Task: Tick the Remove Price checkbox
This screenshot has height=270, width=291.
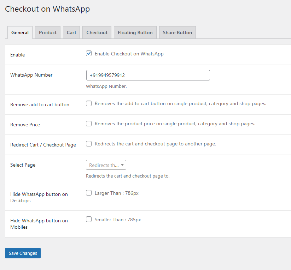Action: click(89, 124)
